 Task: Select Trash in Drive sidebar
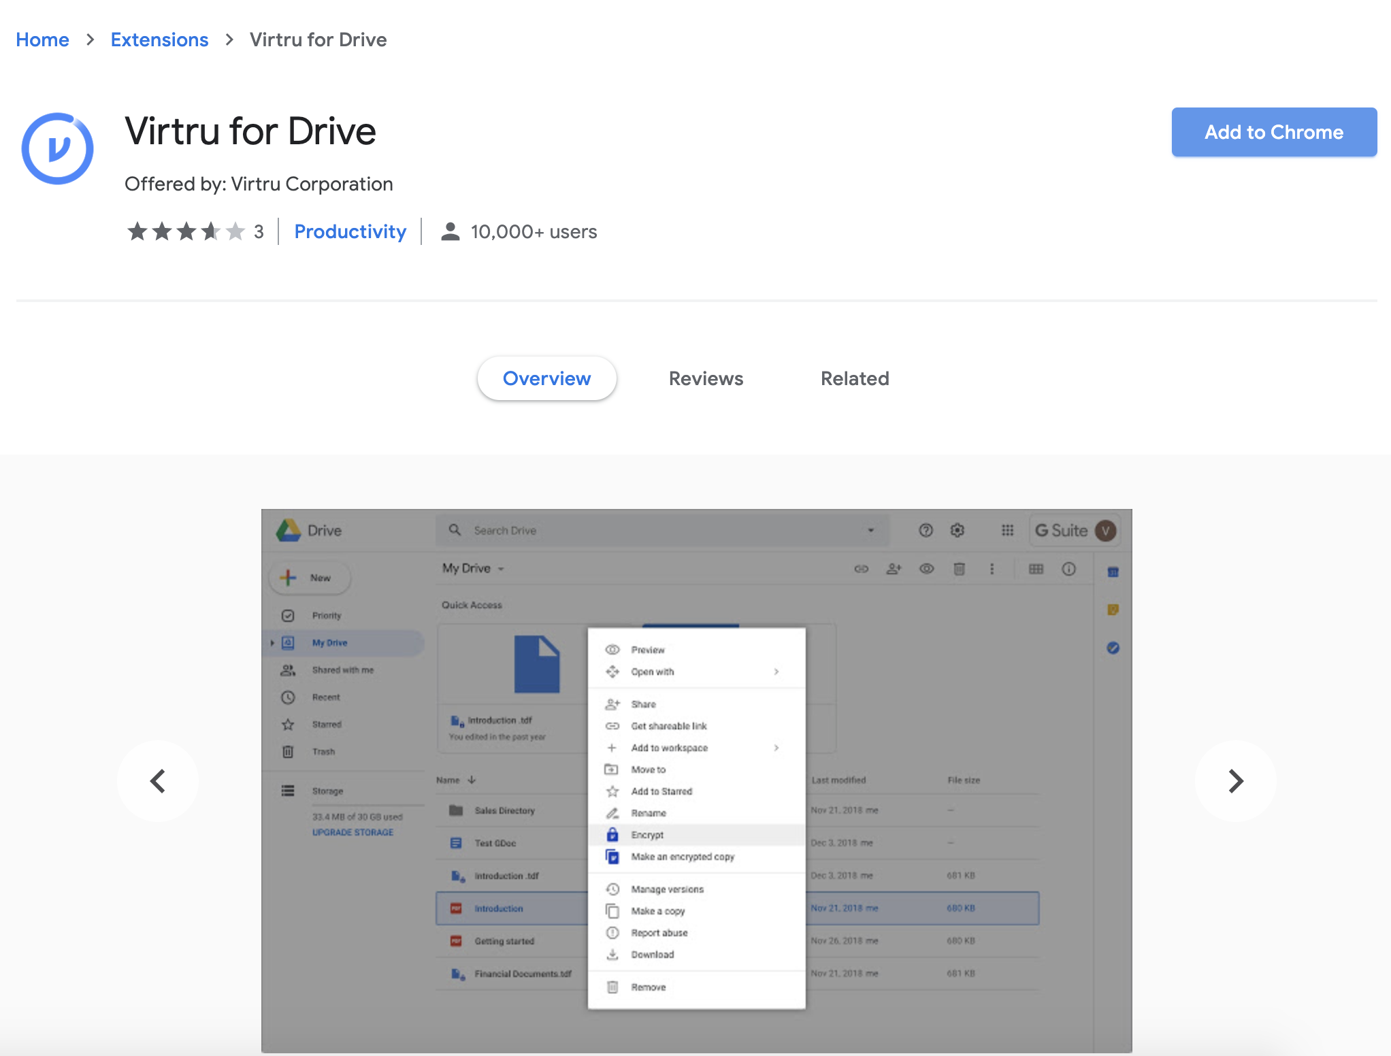coord(343,752)
